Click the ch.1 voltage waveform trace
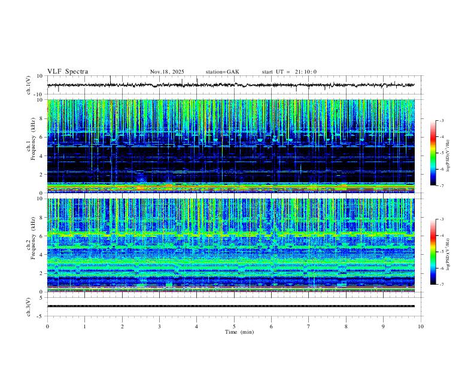This screenshot has width=474, height=366. coord(231,85)
